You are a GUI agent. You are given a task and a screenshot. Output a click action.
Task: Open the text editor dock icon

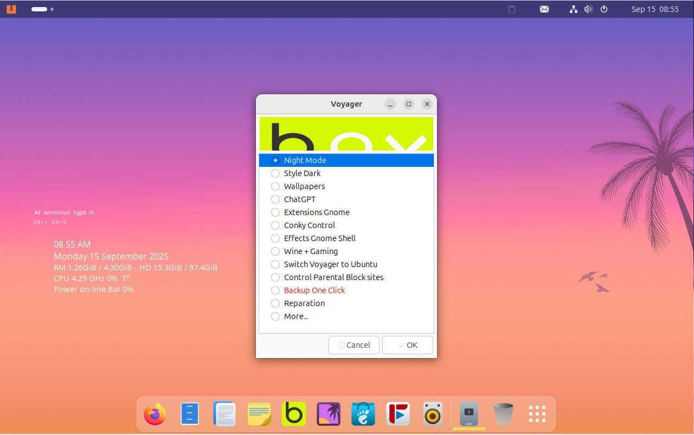[x=224, y=414]
